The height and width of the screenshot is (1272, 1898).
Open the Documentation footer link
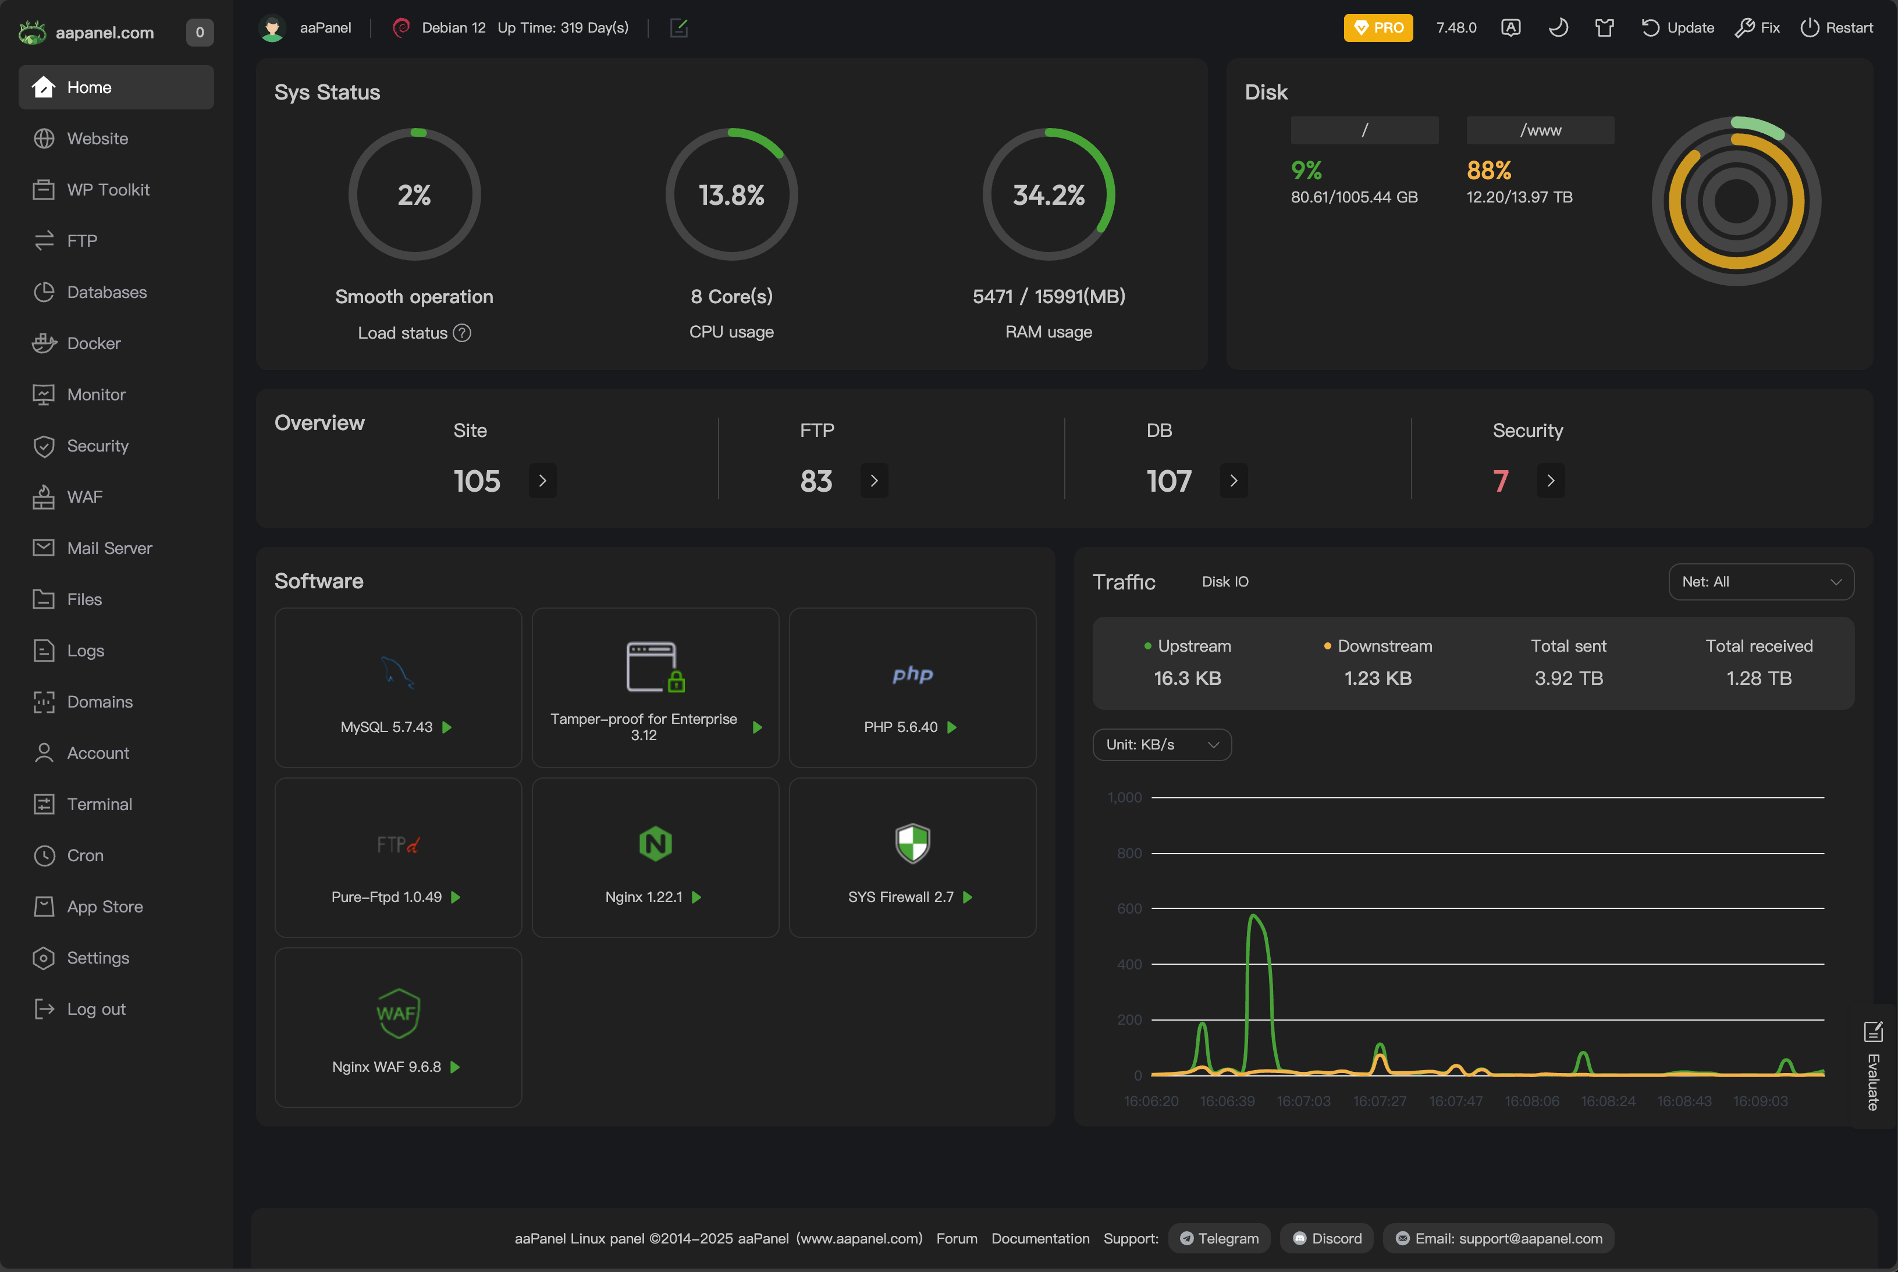1040,1239
